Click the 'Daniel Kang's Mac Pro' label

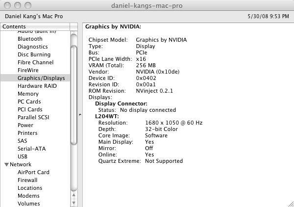coord(34,16)
